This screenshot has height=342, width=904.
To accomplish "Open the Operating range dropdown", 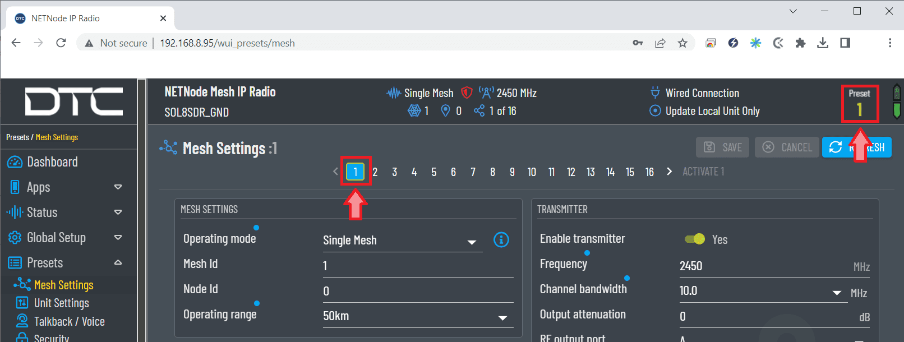I will tap(417, 317).
